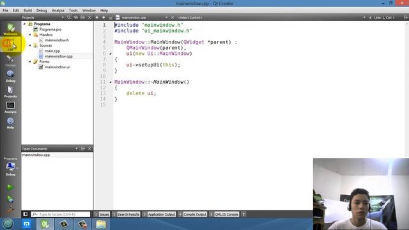Open the Debug menu

pos(42,10)
